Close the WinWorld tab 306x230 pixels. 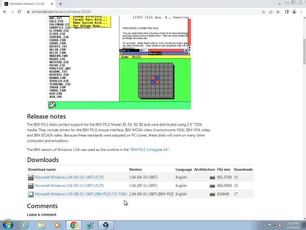52,4
